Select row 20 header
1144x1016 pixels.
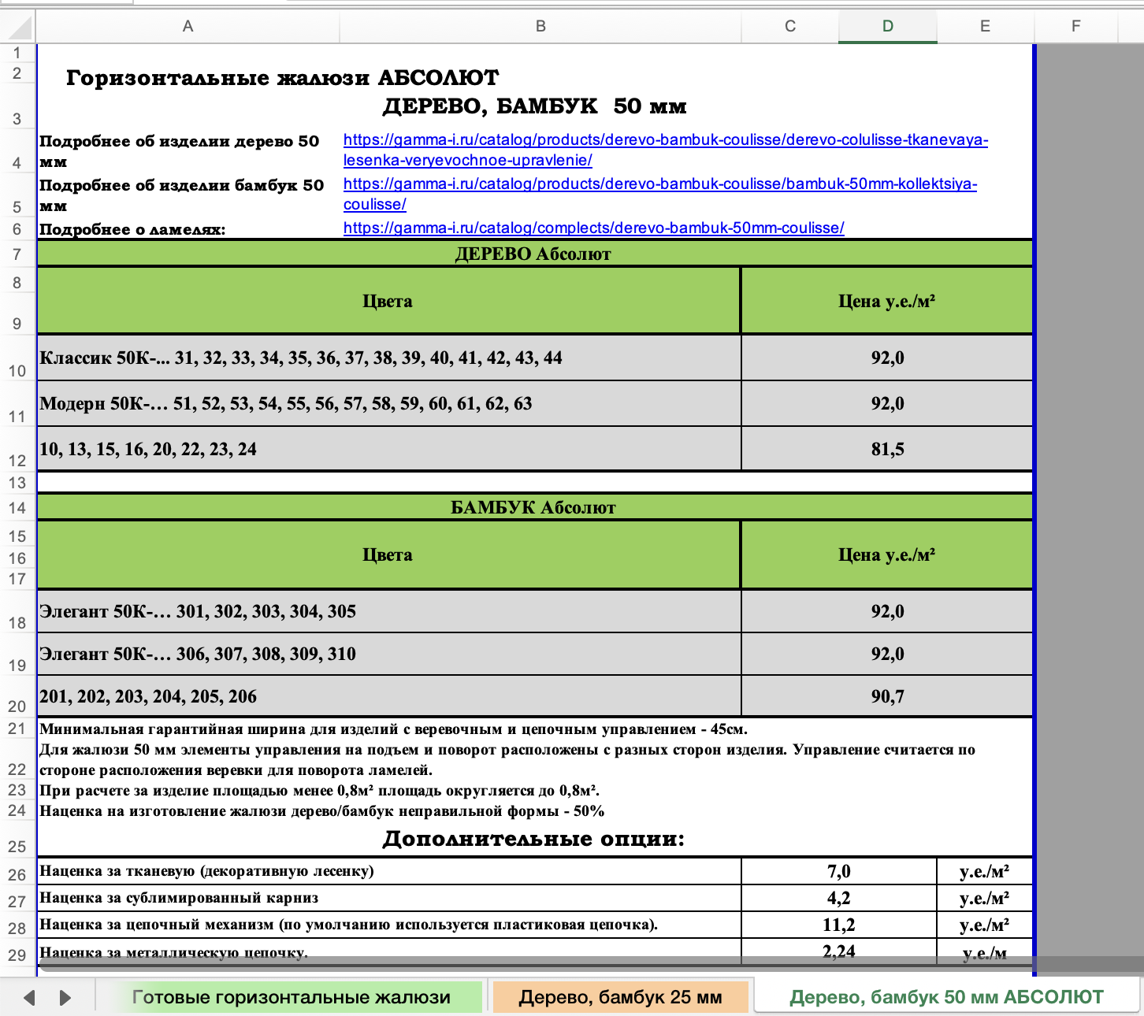click(17, 696)
